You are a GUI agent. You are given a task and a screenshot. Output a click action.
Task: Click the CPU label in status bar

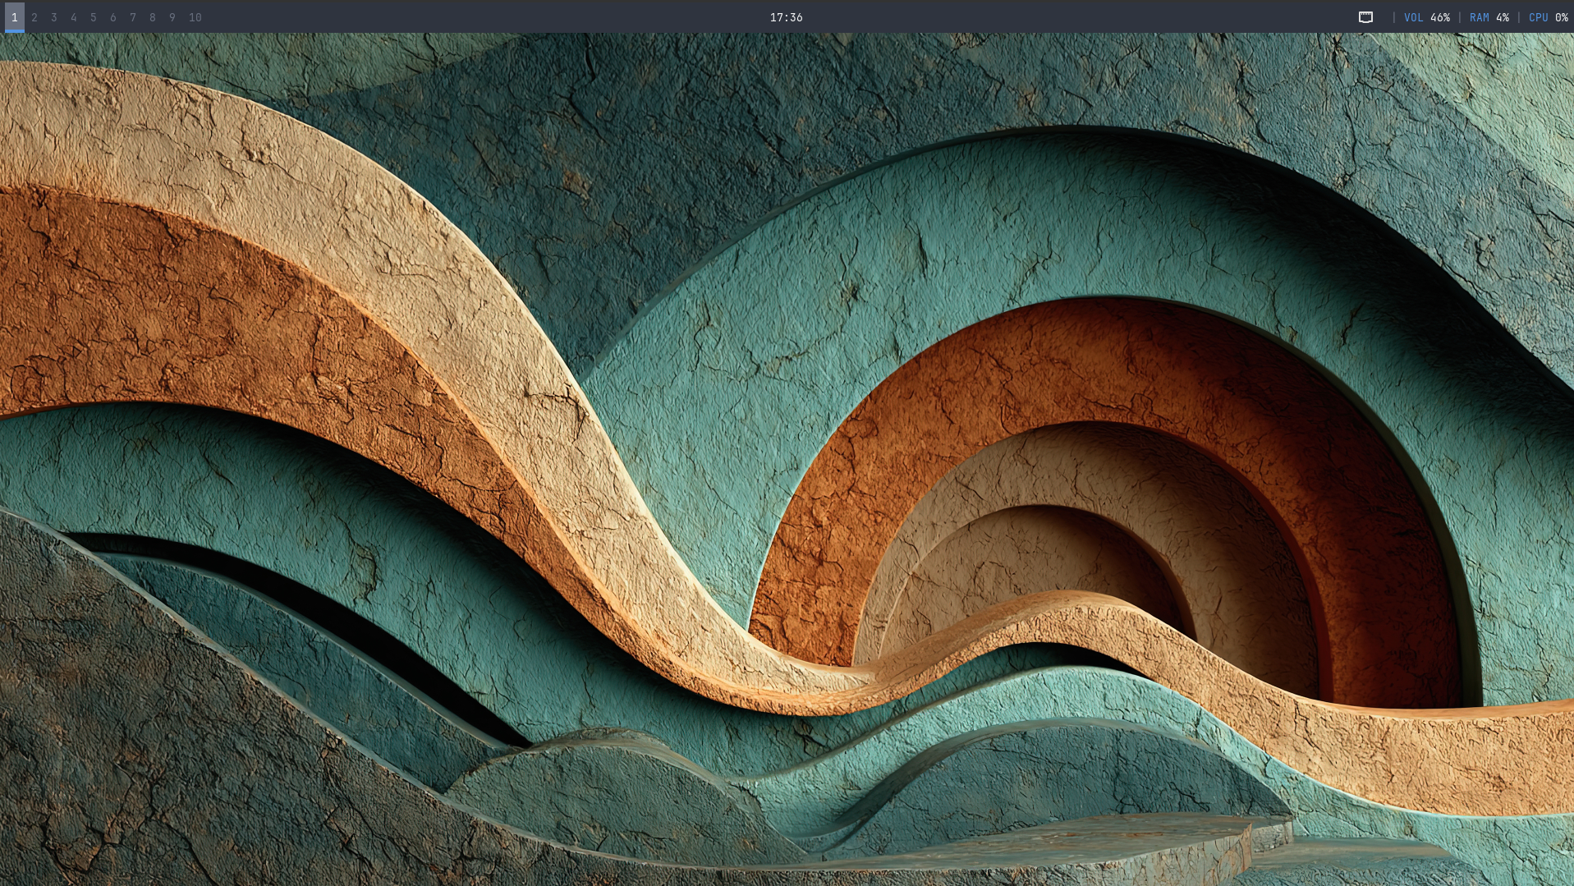(x=1538, y=17)
